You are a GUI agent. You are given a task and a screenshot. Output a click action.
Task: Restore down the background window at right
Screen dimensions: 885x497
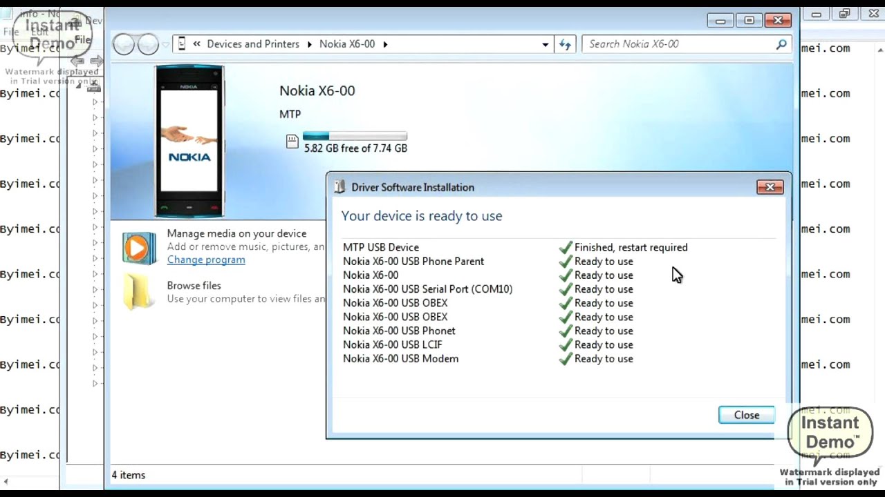(x=845, y=14)
